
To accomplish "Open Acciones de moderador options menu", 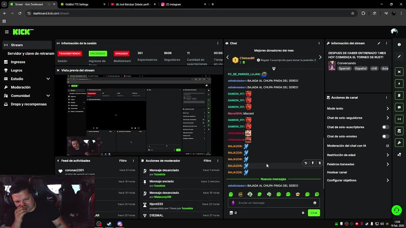I will point(218,161).
